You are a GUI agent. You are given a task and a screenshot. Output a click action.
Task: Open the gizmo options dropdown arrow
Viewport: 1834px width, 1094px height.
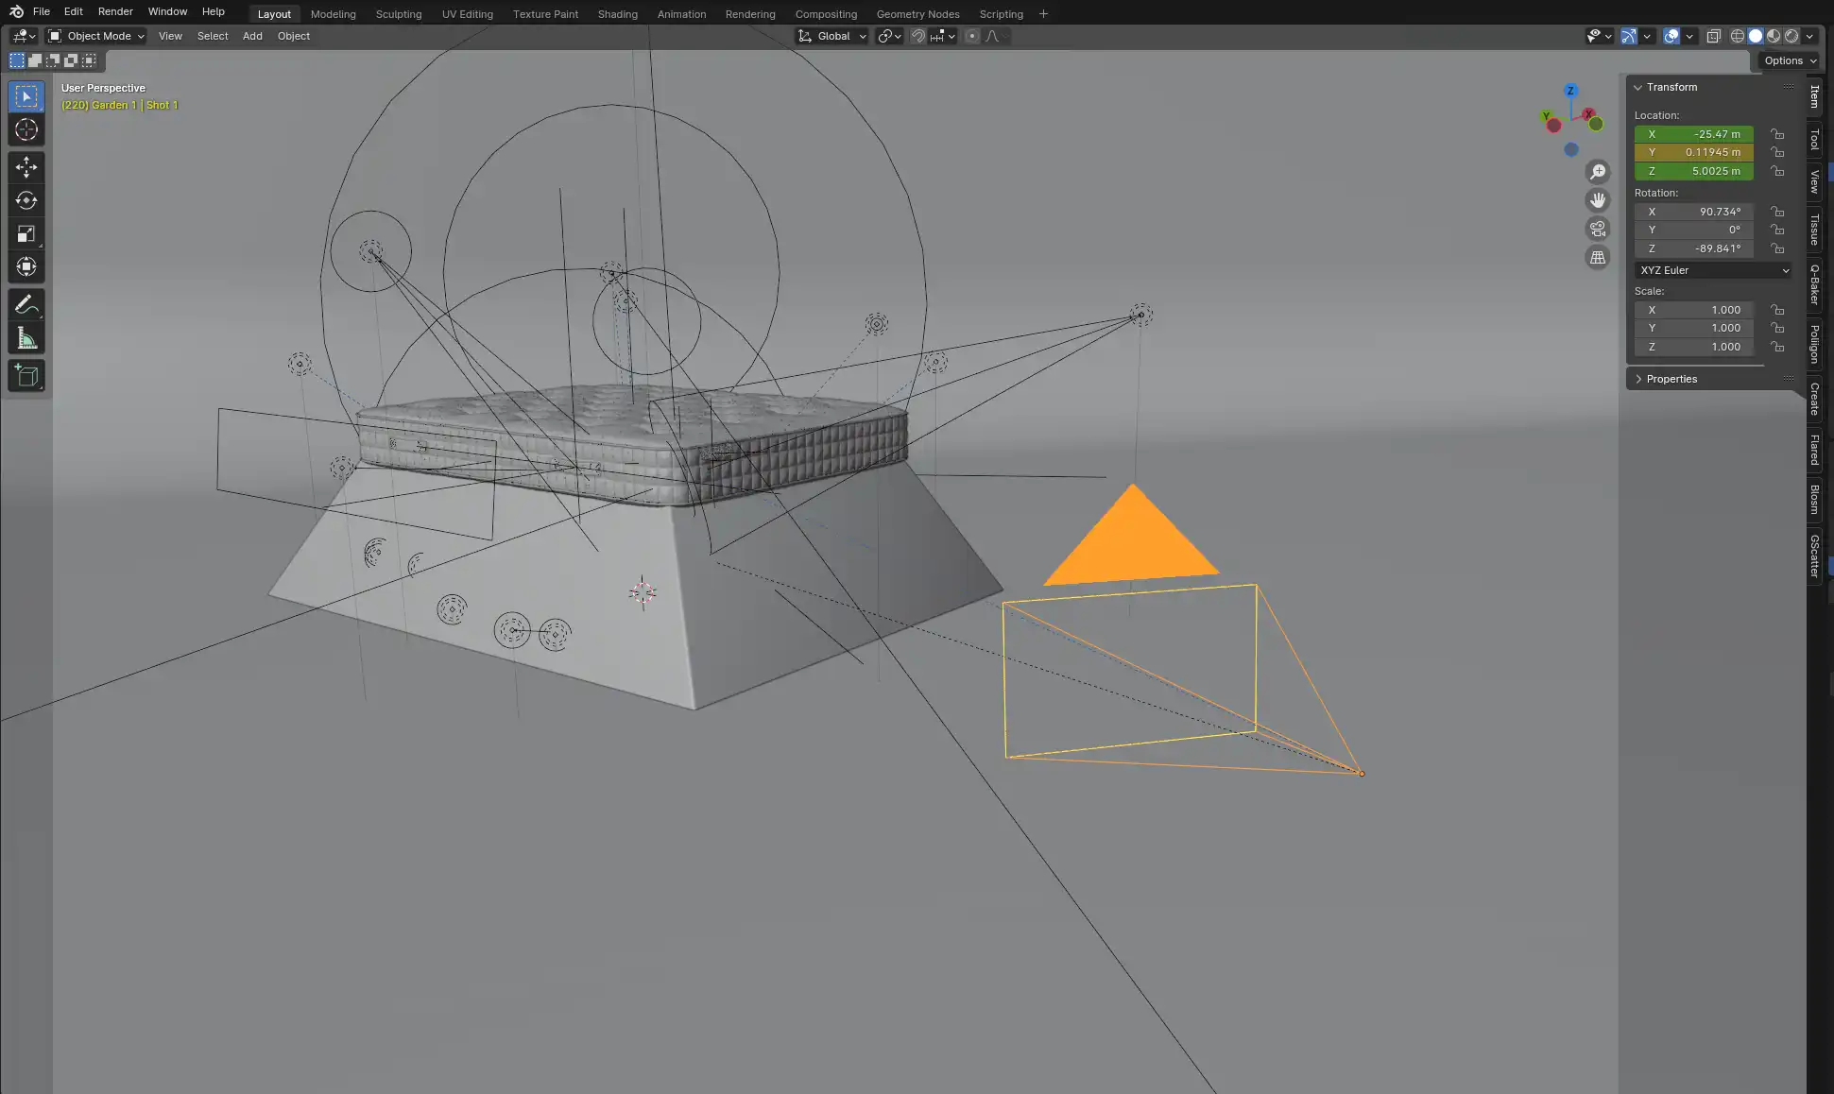tap(1647, 36)
